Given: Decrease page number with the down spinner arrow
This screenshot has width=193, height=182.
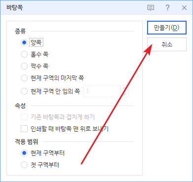Looking at the screenshot, I should pos(124,94).
